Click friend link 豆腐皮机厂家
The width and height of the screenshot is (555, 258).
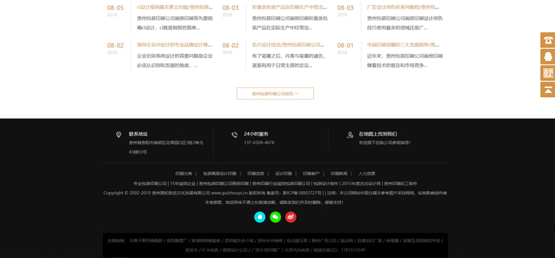370,240
